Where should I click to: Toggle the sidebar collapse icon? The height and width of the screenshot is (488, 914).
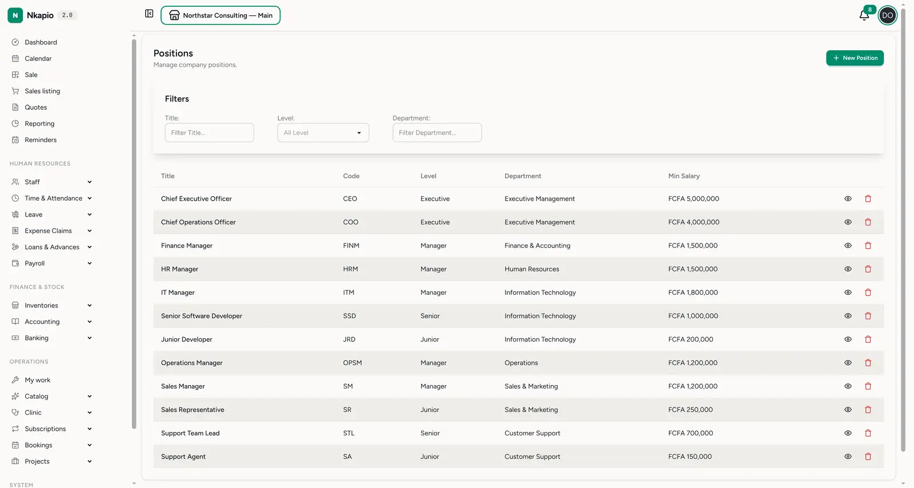click(149, 14)
